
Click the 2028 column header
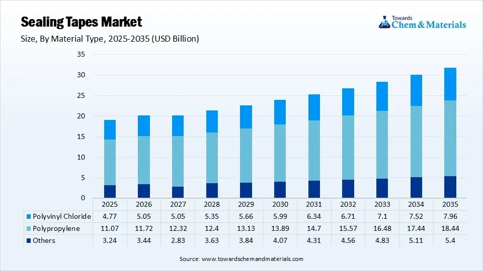click(x=212, y=204)
